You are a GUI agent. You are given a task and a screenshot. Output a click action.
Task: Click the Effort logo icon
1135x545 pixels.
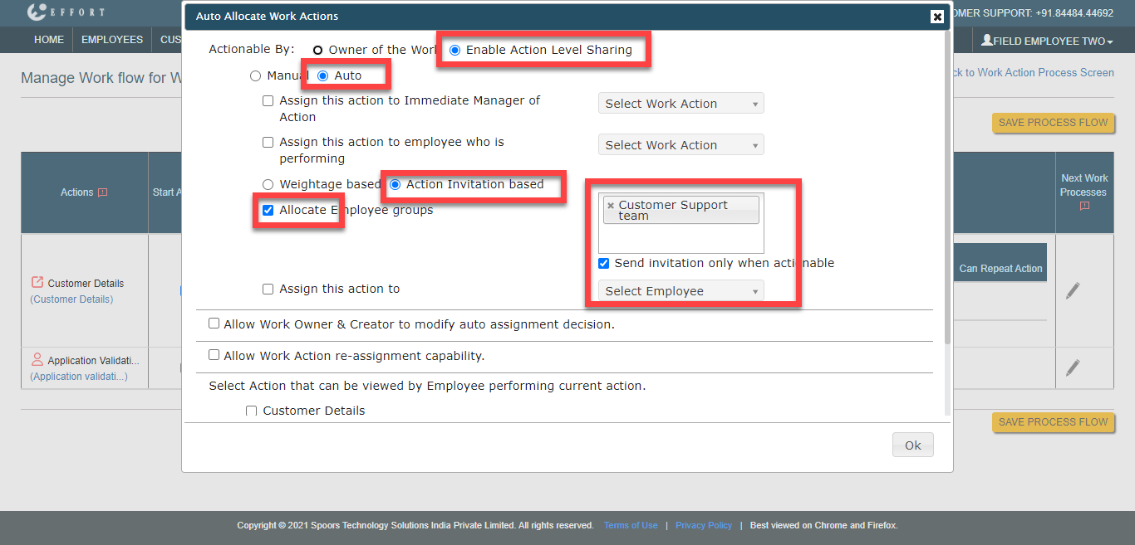37,12
